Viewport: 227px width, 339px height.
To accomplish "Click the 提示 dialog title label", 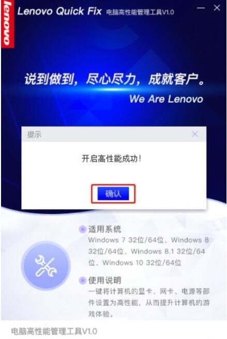I will click(x=34, y=135).
